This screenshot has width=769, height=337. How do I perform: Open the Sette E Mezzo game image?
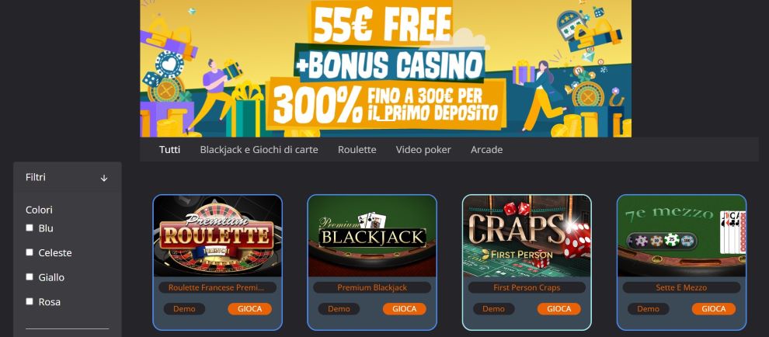tap(682, 236)
